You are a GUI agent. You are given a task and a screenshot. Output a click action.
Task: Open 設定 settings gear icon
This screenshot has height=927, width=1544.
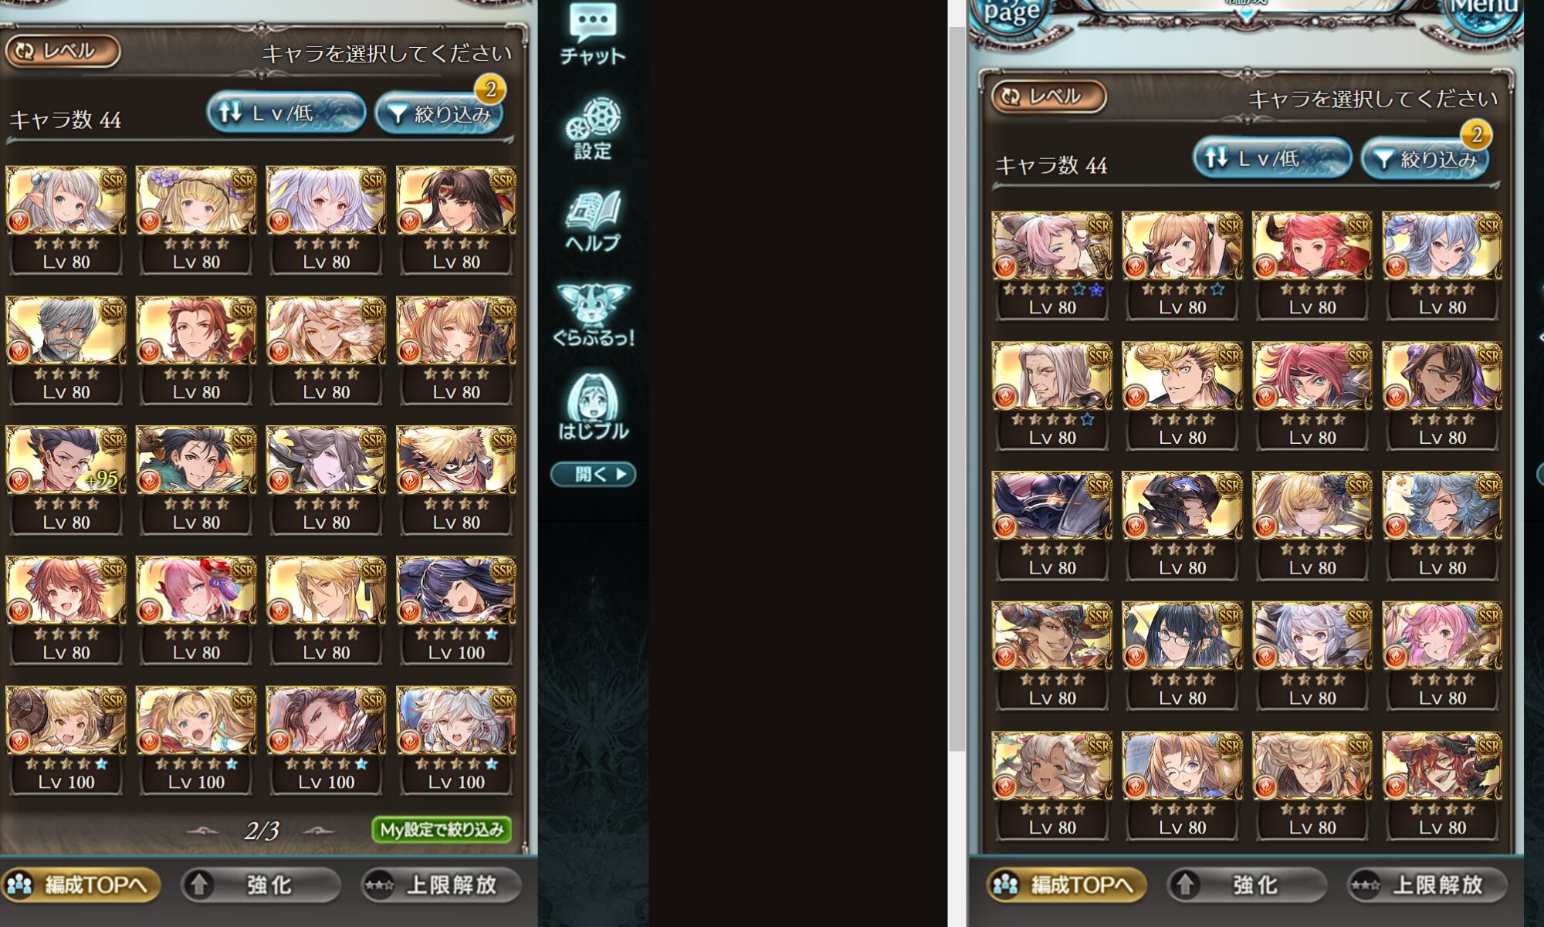point(592,128)
